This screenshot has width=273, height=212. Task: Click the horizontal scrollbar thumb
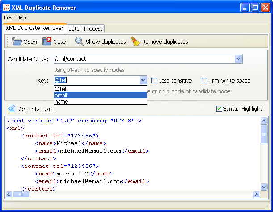[21, 194]
